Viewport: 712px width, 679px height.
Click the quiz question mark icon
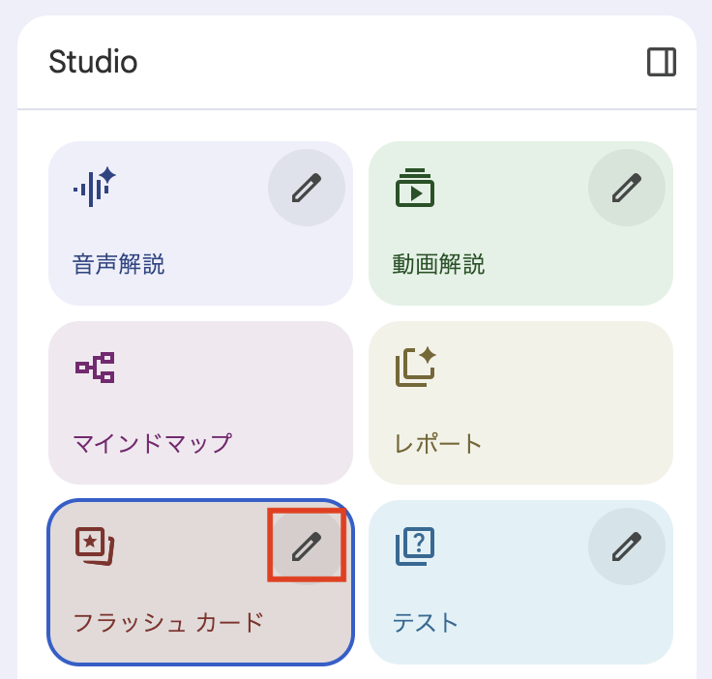pos(415,546)
